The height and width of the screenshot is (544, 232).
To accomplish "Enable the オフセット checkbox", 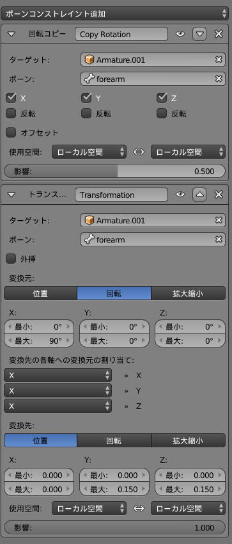I will pos(12,132).
